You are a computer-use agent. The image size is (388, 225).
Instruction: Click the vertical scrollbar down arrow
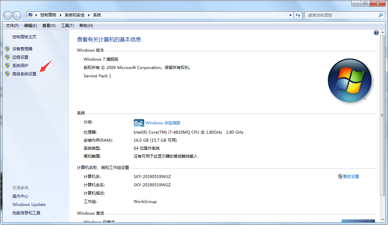[x=383, y=220]
